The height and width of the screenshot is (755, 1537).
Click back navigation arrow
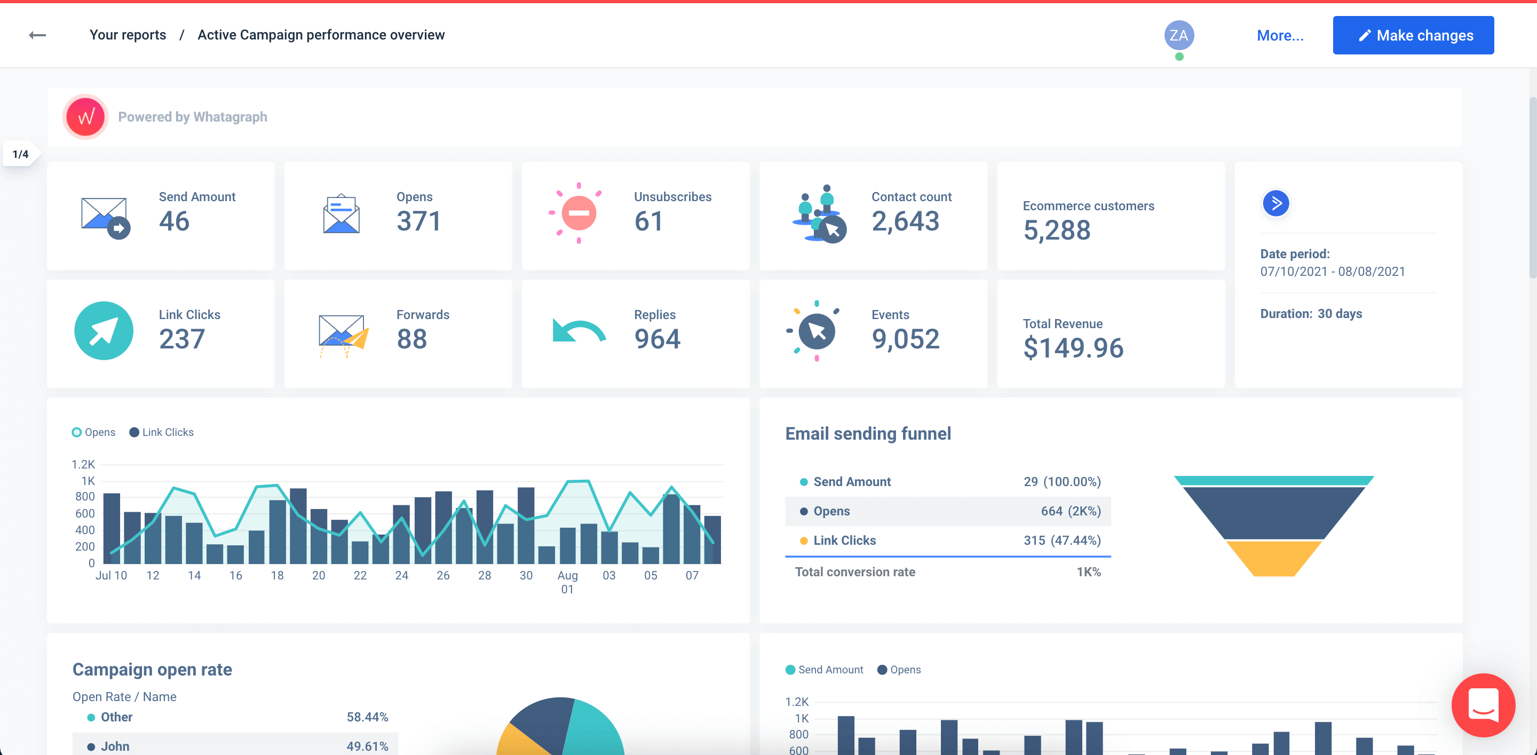point(36,34)
